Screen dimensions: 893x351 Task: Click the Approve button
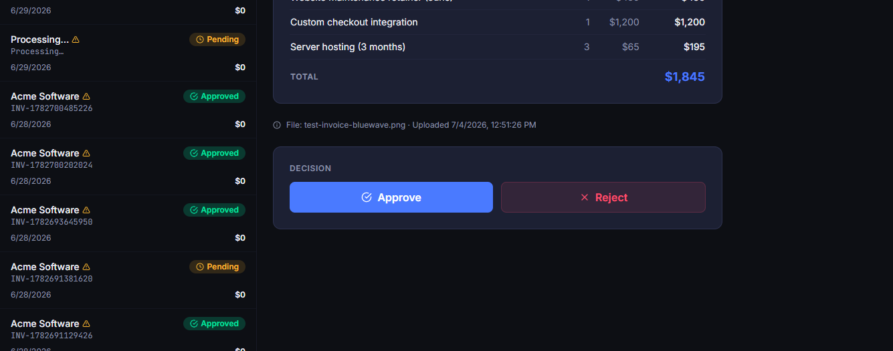(391, 197)
